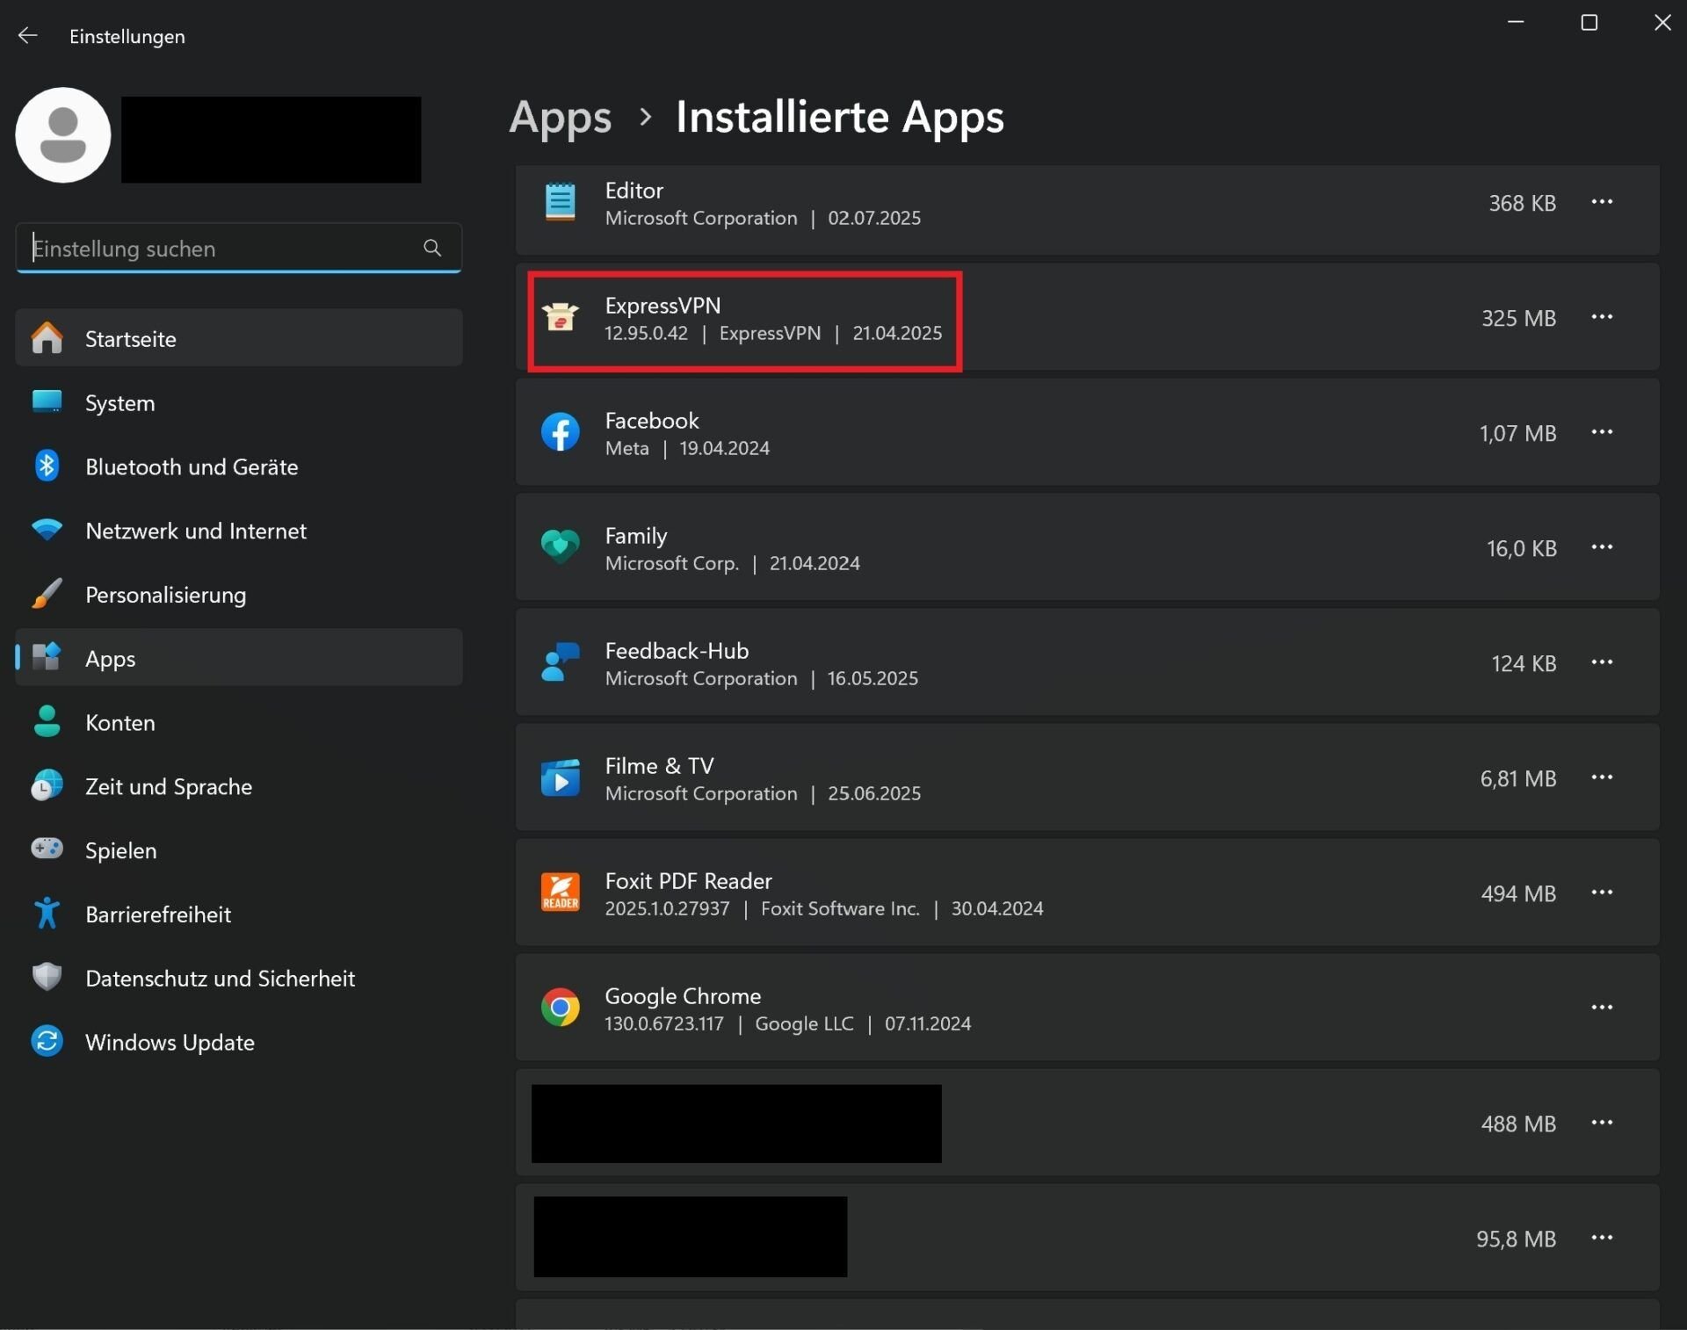Click the Editor notepad icon
The height and width of the screenshot is (1330, 1687).
pos(560,202)
